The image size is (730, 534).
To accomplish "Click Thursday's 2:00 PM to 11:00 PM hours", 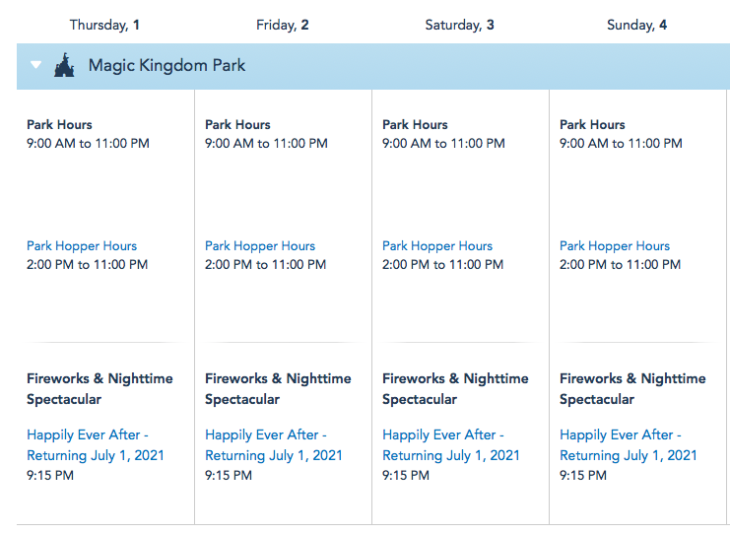I will point(87,265).
